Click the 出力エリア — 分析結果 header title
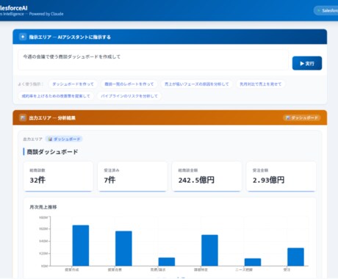The image size is (338, 279). pyautogui.click(x=52, y=117)
